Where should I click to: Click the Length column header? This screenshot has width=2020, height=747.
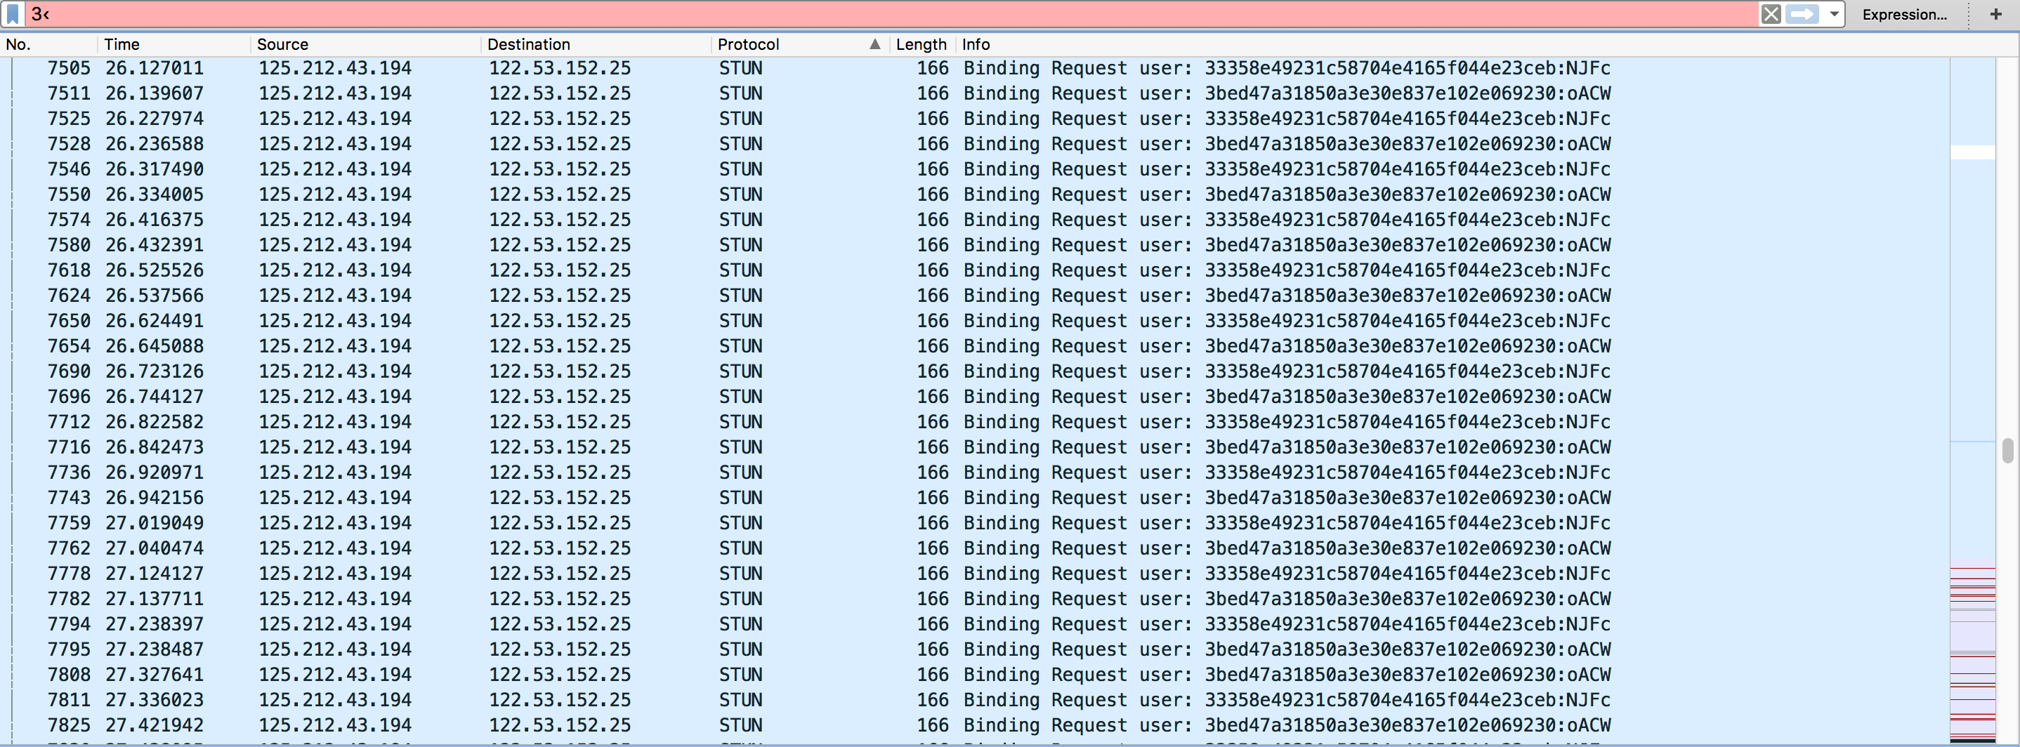[x=921, y=45]
